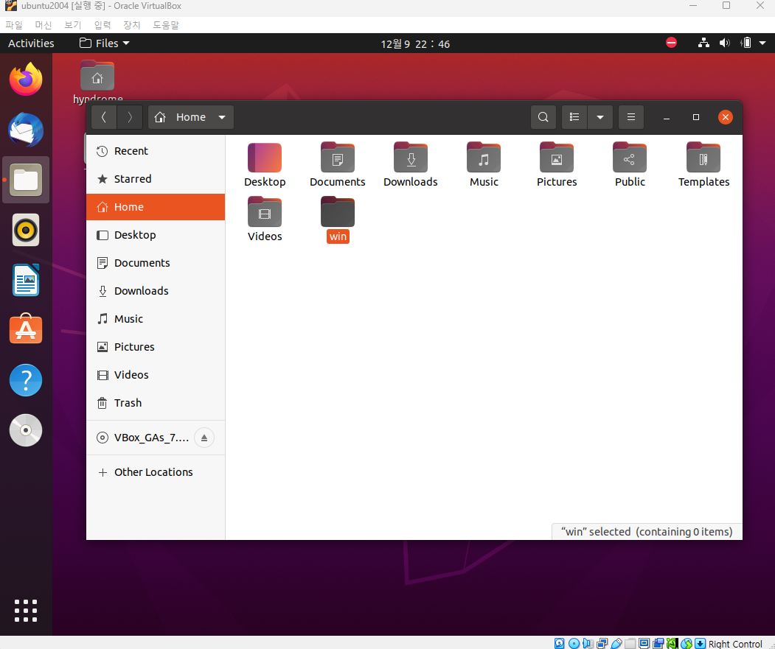Viewport: 775px width, 649px height.
Task: Click the hard disk activity status icon
Action: coord(560,643)
